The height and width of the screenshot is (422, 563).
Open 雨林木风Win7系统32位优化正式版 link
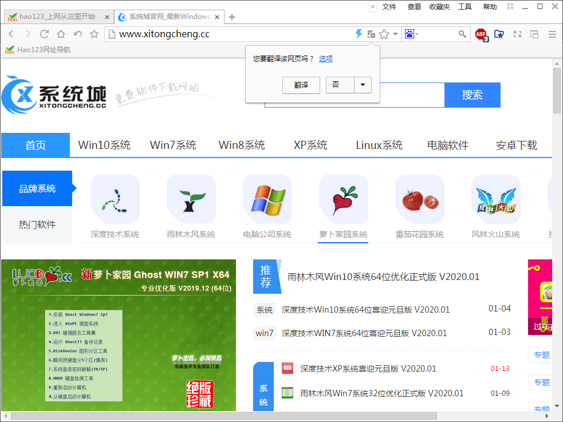click(x=381, y=393)
